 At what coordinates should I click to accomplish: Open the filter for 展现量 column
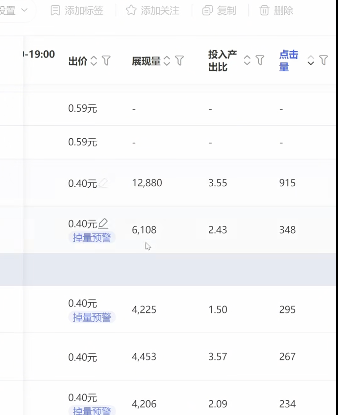[x=180, y=61]
